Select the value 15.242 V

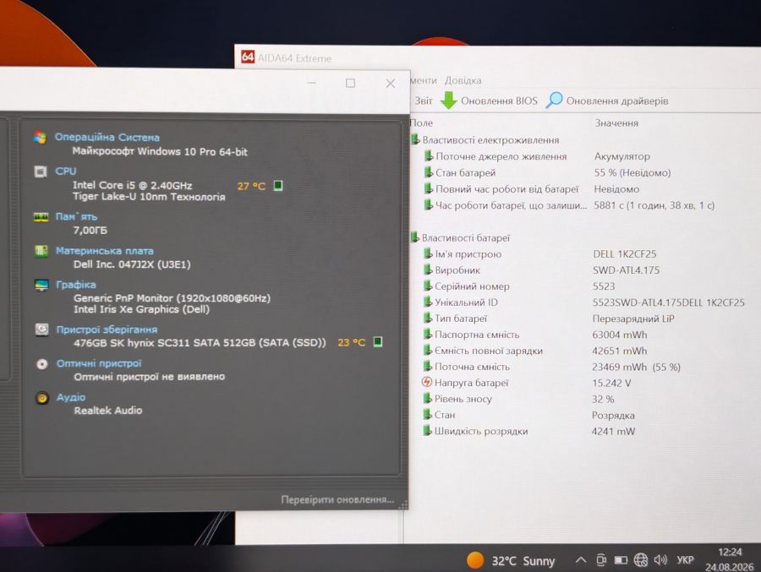tap(611, 383)
